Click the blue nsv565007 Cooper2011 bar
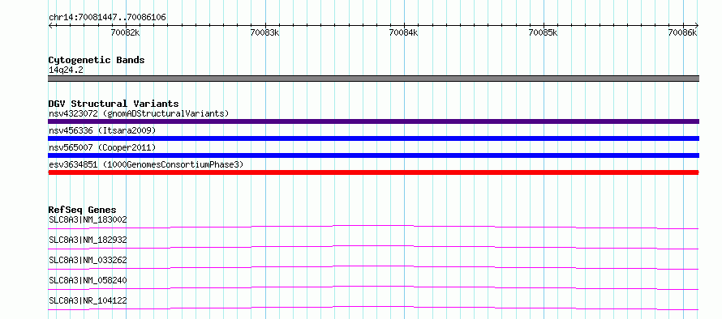The width and height of the screenshot is (722, 319). [373, 155]
